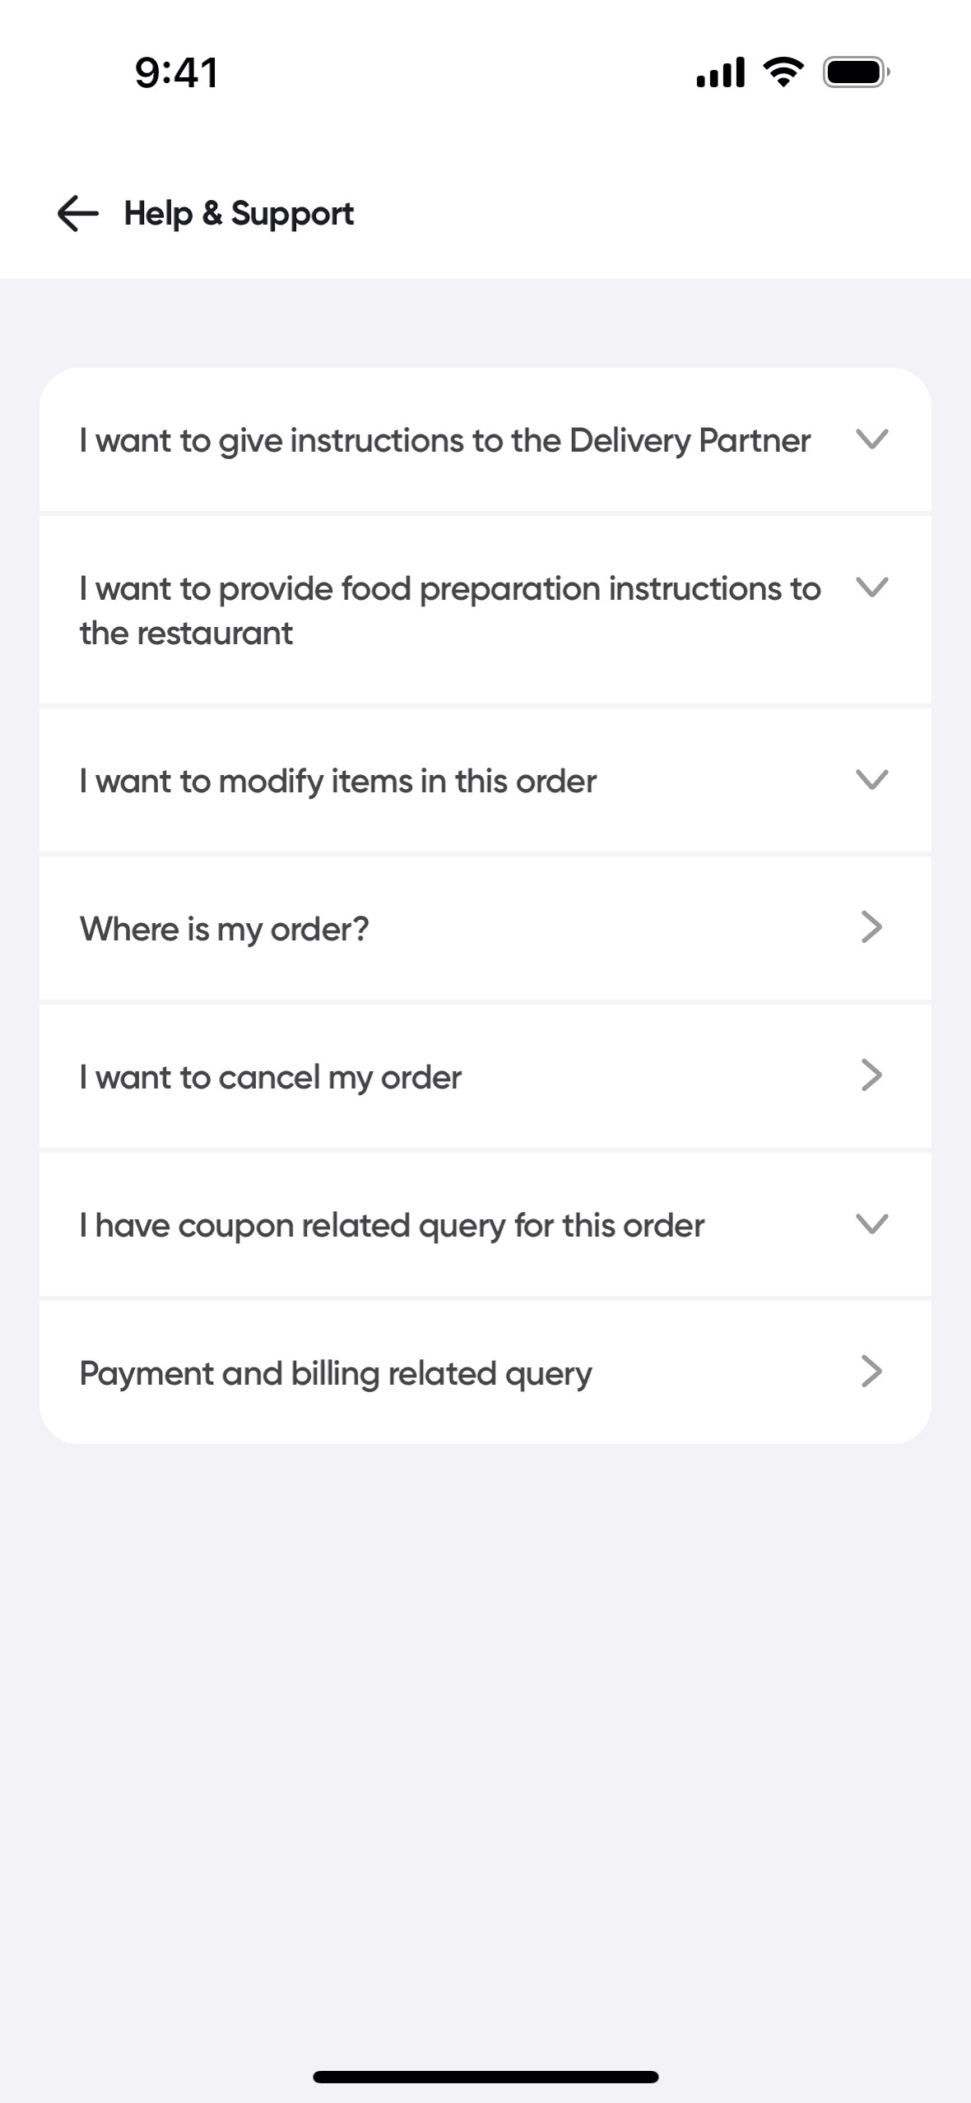Image resolution: width=971 pixels, height=2103 pixels.
Task: Expand coupon related query chevron
Action: (871, 1223)
